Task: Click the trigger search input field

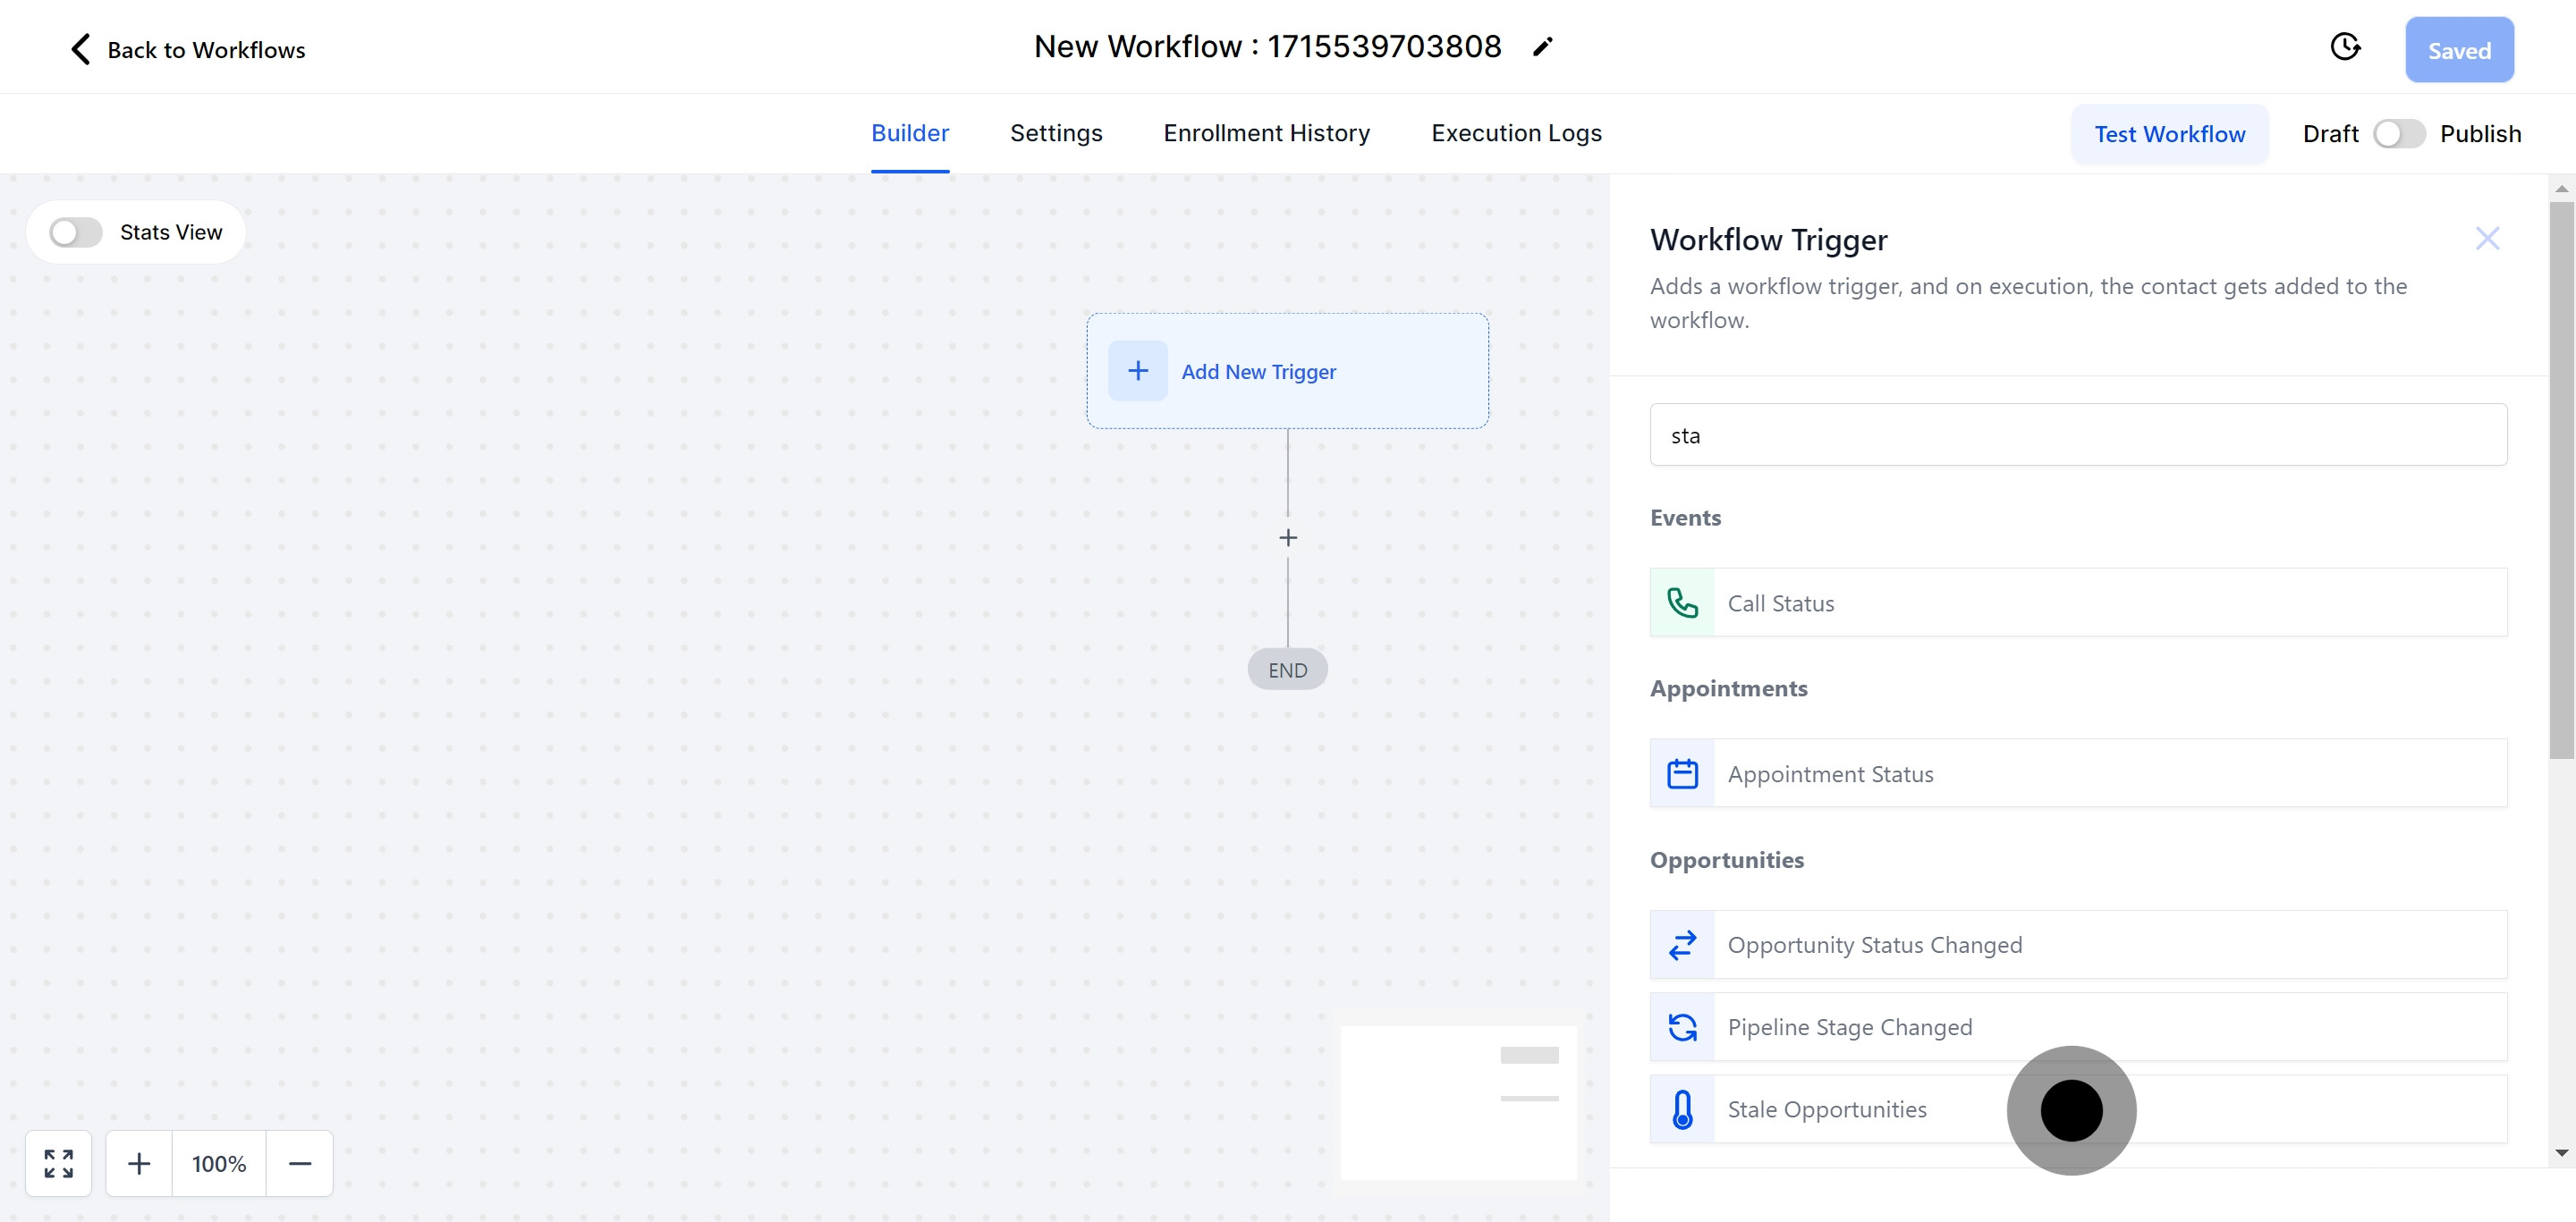Action: (2078, 434)
